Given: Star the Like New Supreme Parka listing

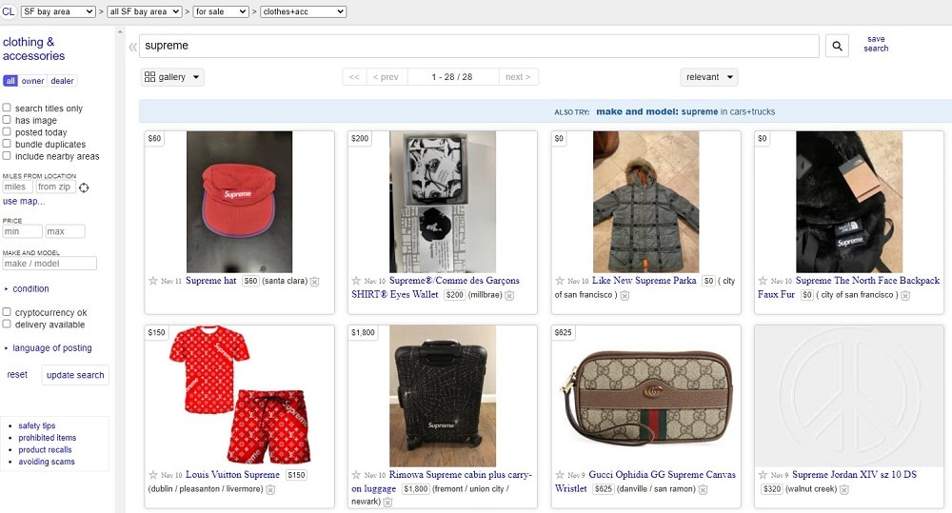Looking at the screenshot, I should tap(560, 281).
